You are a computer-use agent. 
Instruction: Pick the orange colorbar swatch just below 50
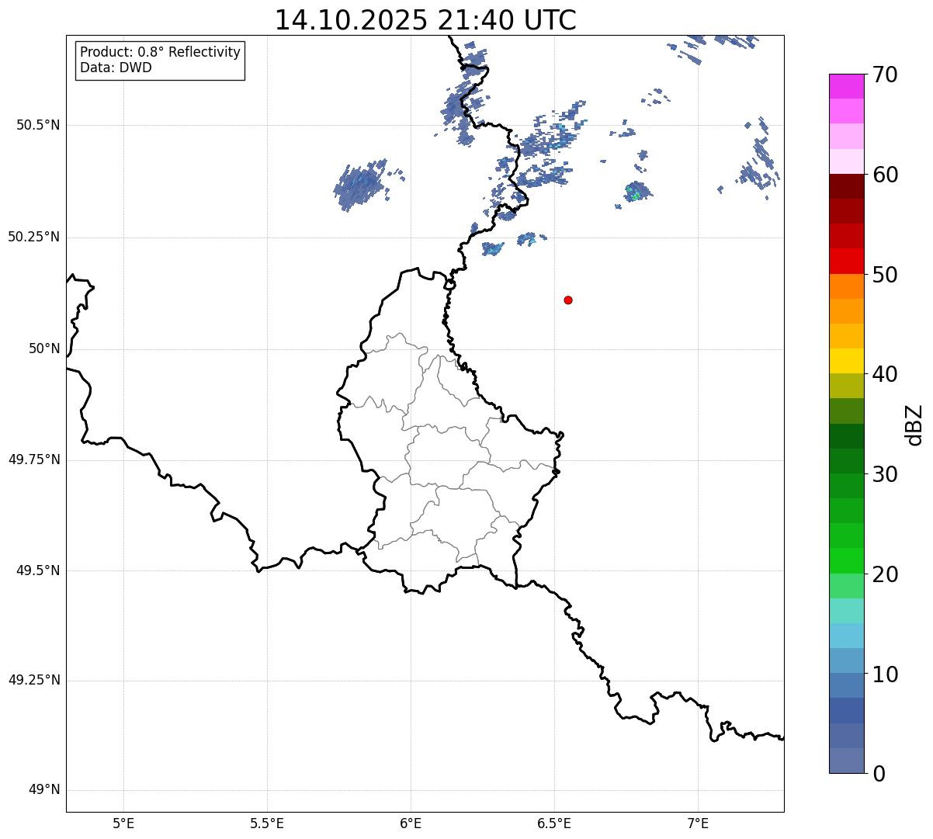pyautogui.click(x=846, y=286)
